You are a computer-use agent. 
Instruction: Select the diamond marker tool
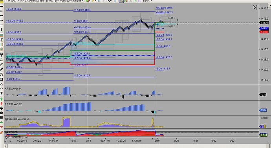point(2,108)
